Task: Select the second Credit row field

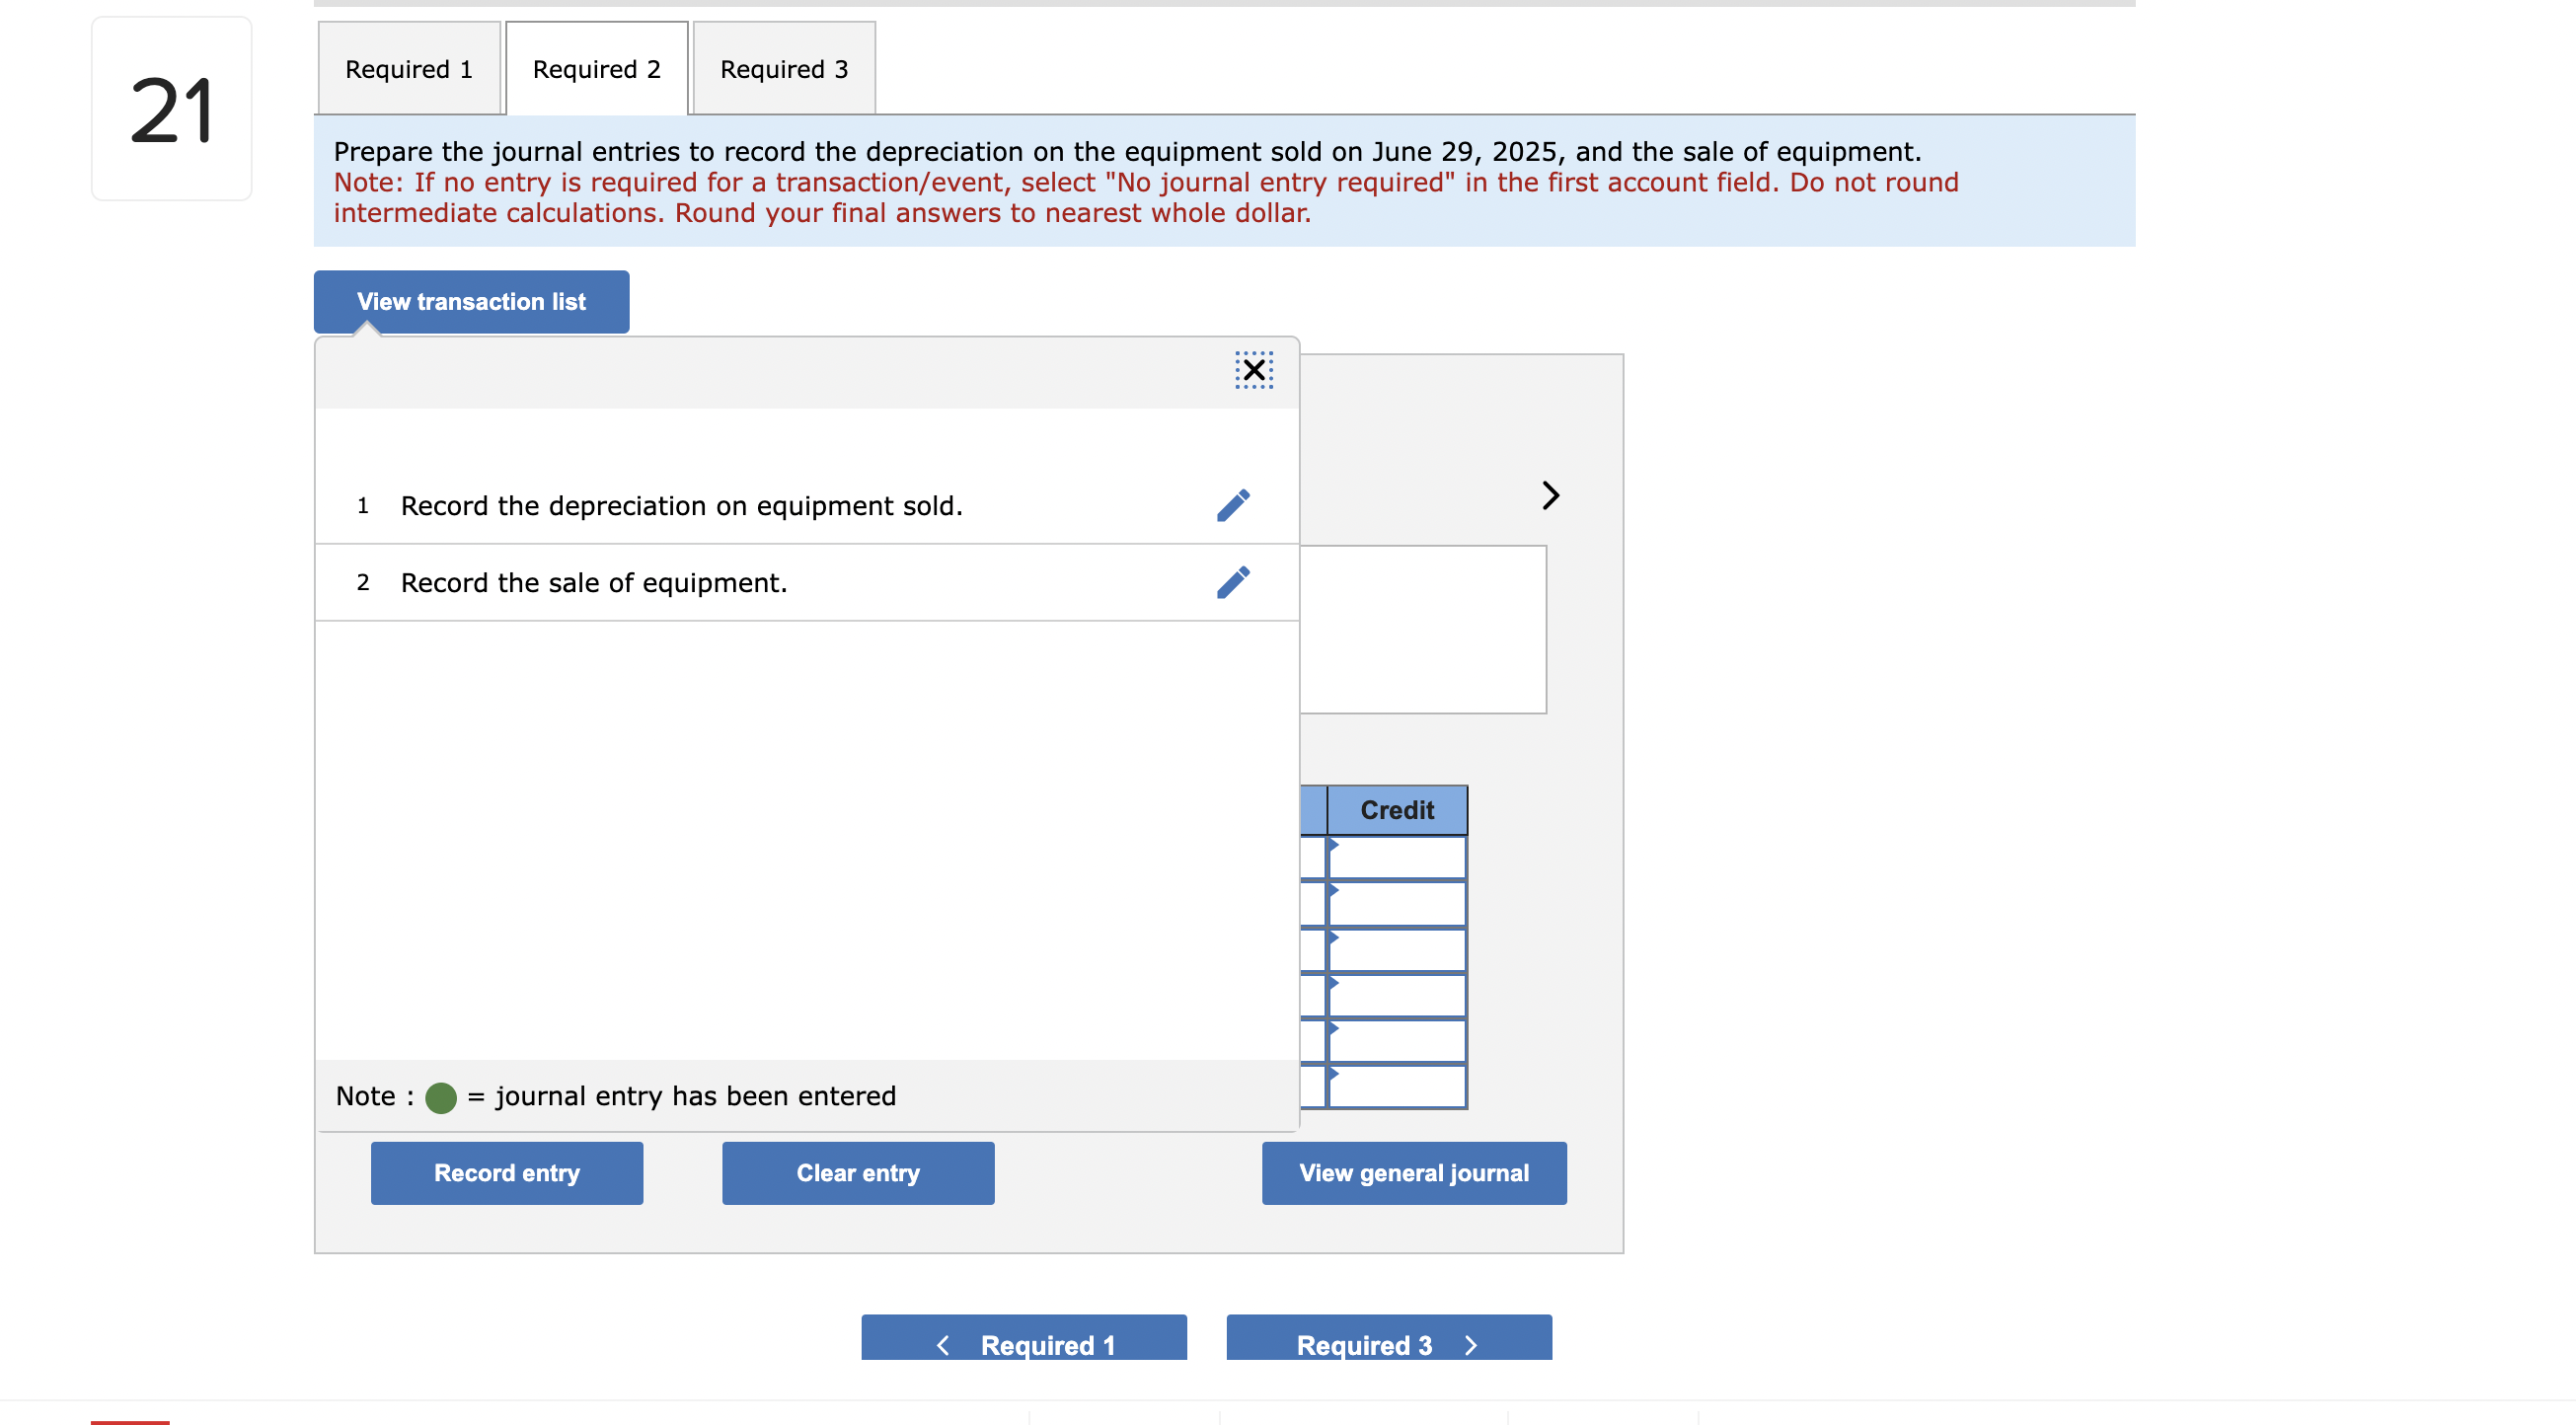Action: (1403, 906)
